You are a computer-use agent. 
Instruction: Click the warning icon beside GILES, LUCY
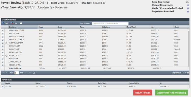[x=6, y=56]
